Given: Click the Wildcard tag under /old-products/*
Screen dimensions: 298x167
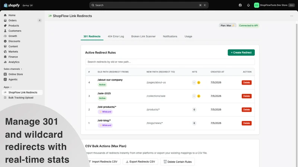Looking at the screenshot, I should point(105,112).
